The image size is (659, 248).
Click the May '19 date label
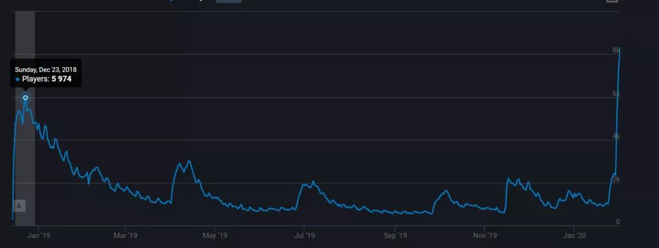pos(215,235)
